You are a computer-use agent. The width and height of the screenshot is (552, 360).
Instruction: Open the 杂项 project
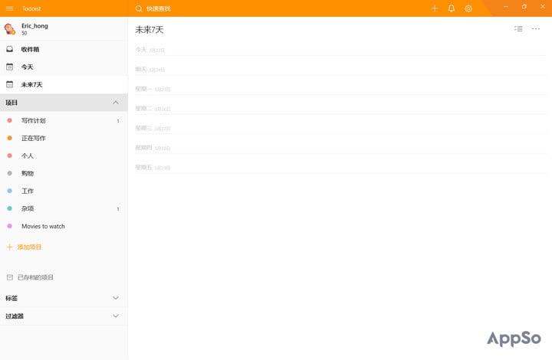(x=64, y=208)
